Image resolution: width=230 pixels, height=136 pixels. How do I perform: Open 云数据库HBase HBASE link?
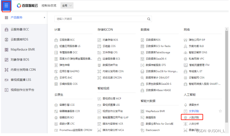point(158,90)
